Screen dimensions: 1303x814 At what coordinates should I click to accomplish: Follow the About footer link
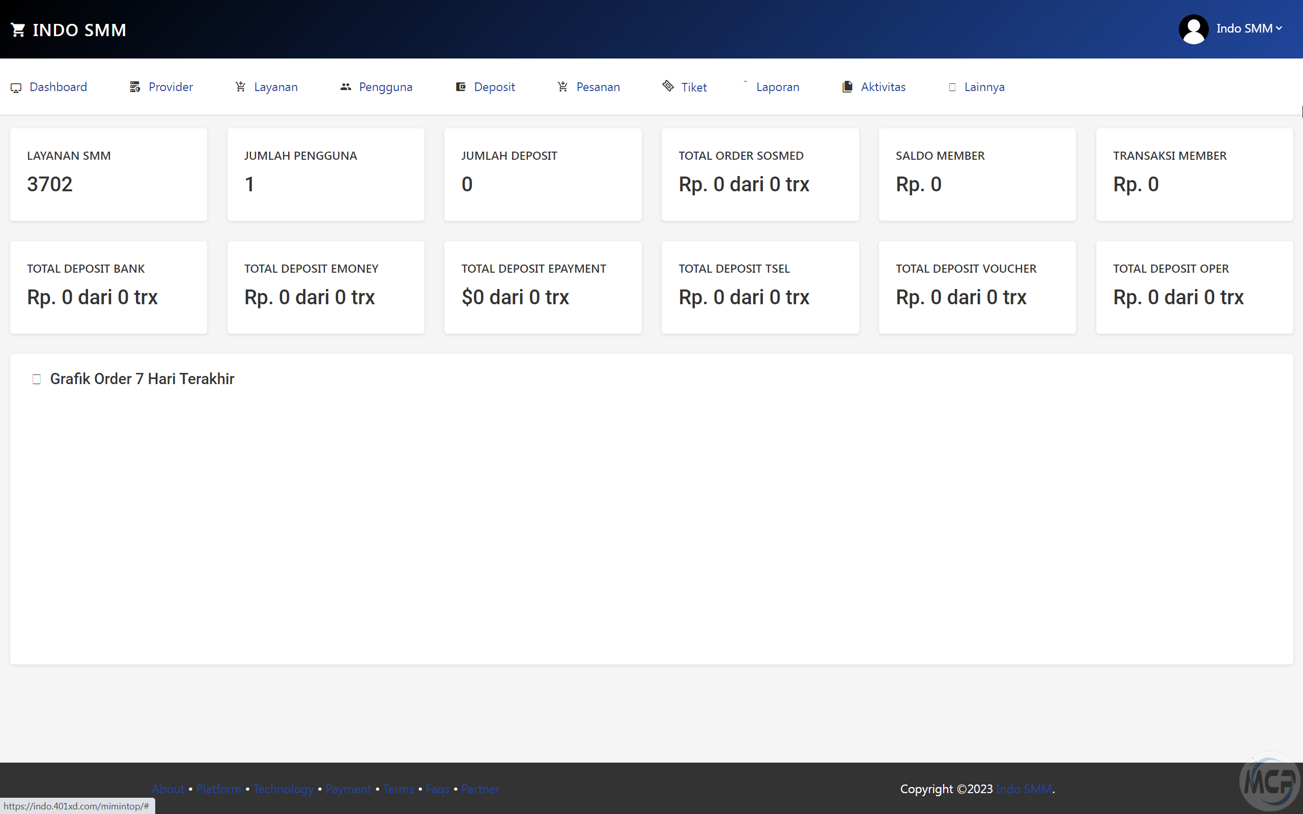point(168,789)
